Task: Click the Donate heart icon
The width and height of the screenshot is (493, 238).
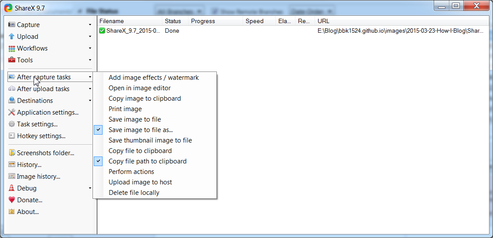Action: (x=12, y=200)
